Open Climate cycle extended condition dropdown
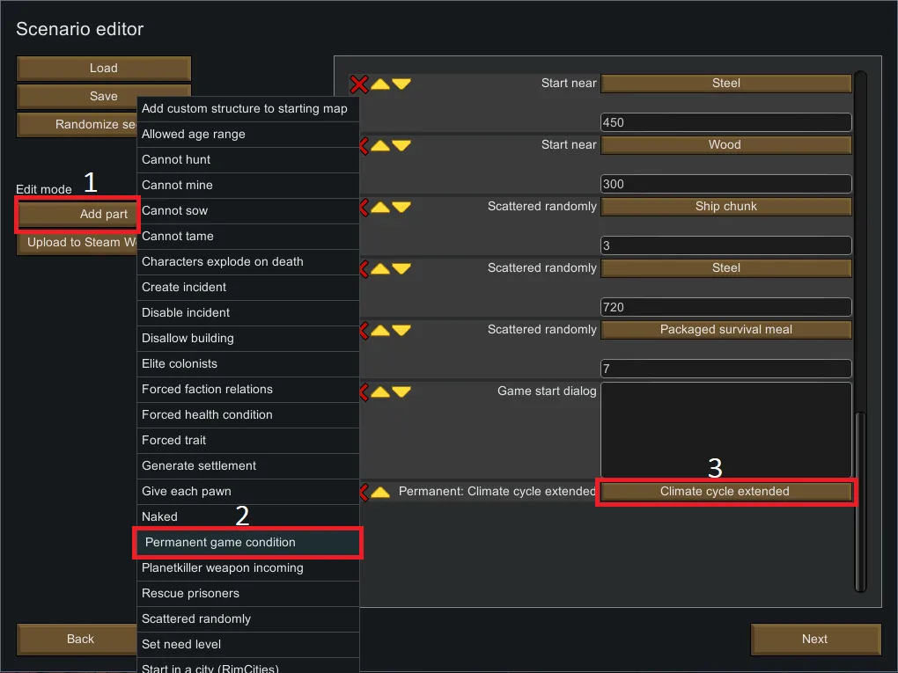This screenshot has width=898, height=673. (x=725, y=491)
